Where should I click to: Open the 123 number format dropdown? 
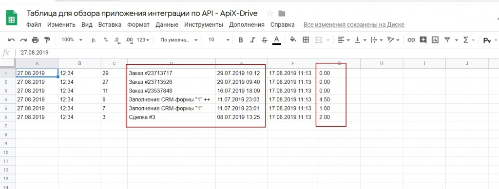coord(143,40)
